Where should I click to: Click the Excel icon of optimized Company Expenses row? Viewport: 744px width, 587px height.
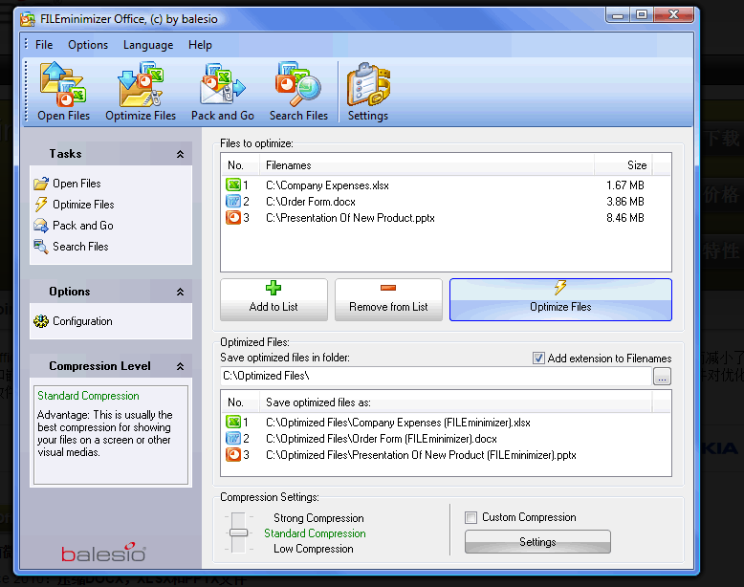[233, 422]
